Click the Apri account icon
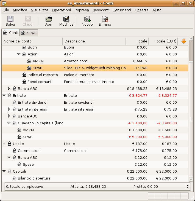This screenshot has width=195, height=201. tap(49, 19)
